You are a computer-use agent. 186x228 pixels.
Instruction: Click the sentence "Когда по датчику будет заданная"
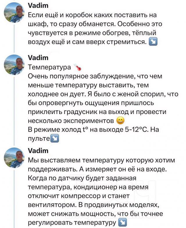coord(82,178)
